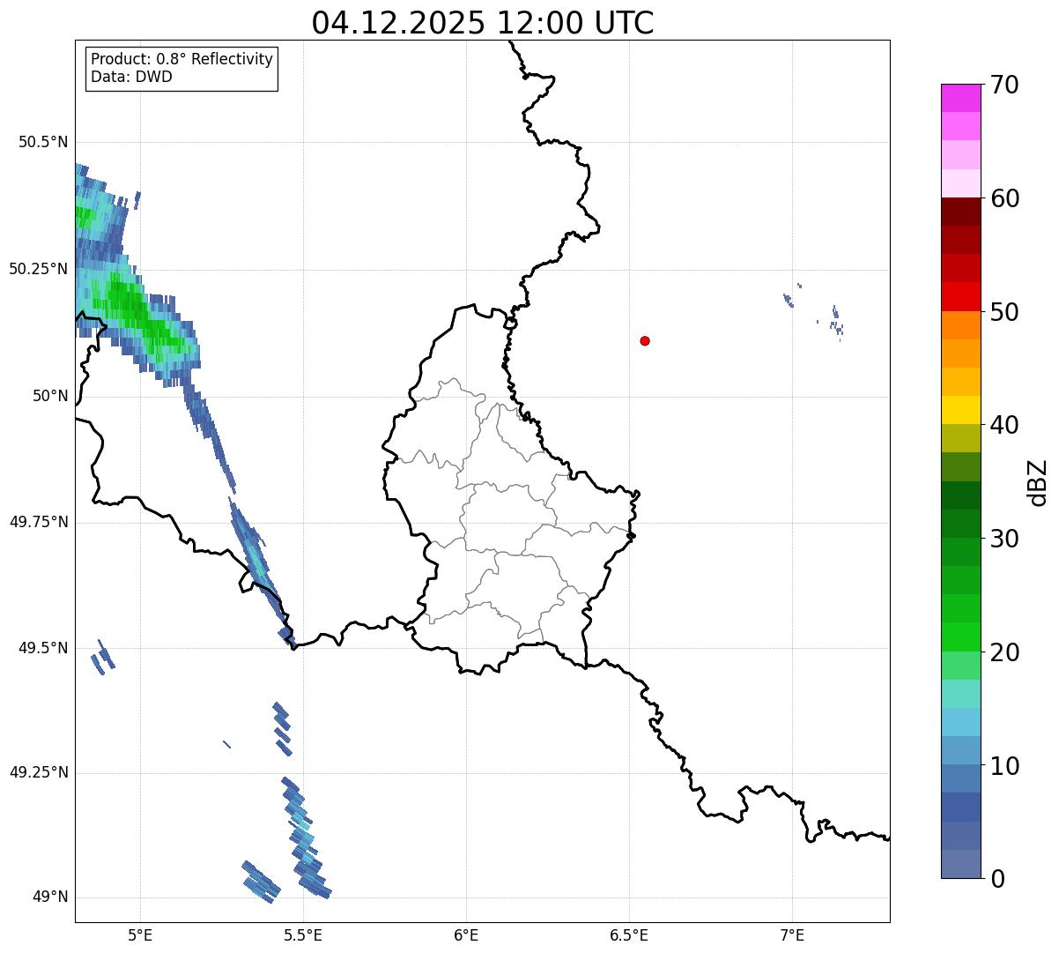This screenshot has width=1059, height=953.
Task: Click the dBZ colorbar axis label
Action: 1038,481
